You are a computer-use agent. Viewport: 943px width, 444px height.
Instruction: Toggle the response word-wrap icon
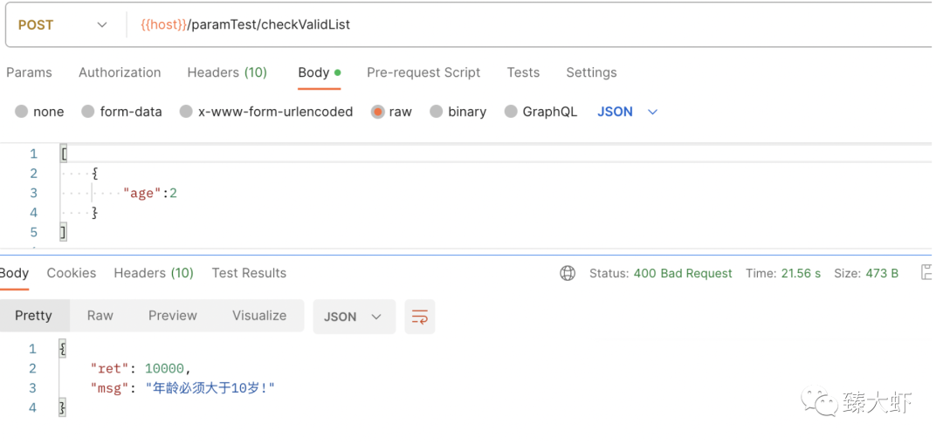tap(420, 317)
